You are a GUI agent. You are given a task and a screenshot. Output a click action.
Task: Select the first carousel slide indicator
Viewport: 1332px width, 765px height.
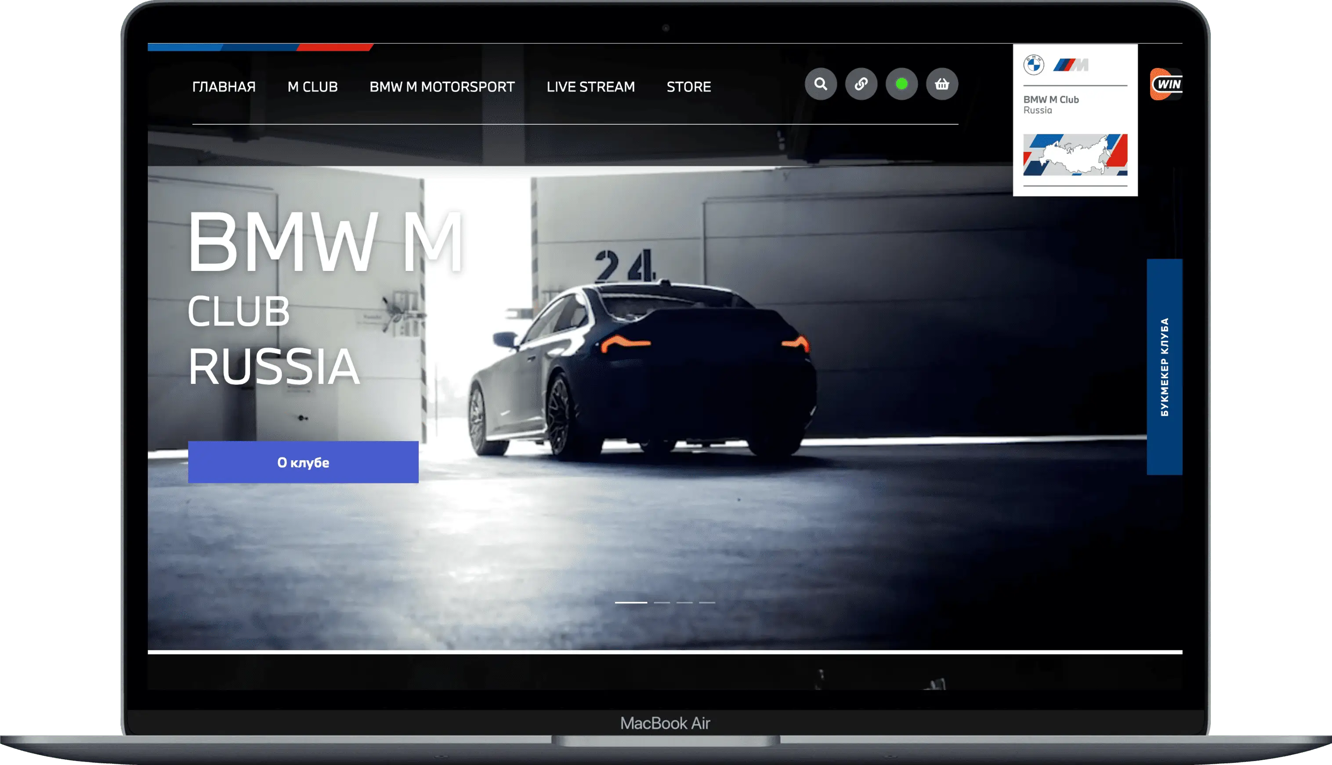(x=631, y=603)
